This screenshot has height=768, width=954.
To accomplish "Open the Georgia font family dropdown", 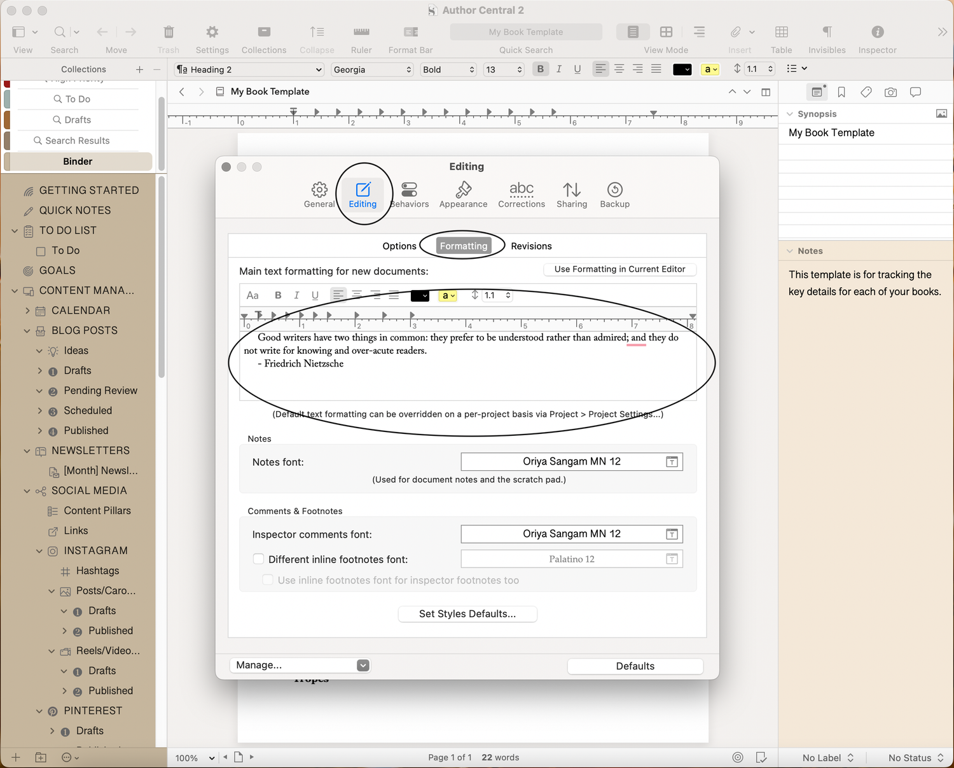I will point(372,69).
